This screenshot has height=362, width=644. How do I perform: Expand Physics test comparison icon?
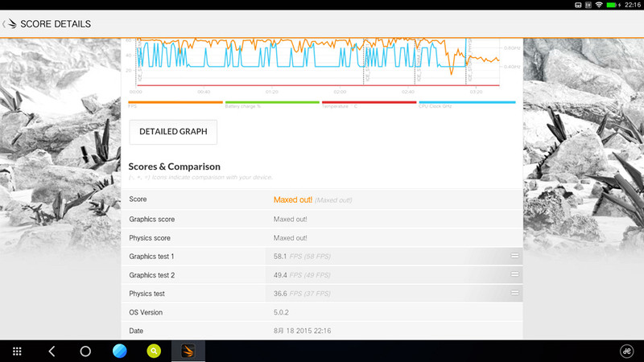pyautogui.click(x=514, y=293)
